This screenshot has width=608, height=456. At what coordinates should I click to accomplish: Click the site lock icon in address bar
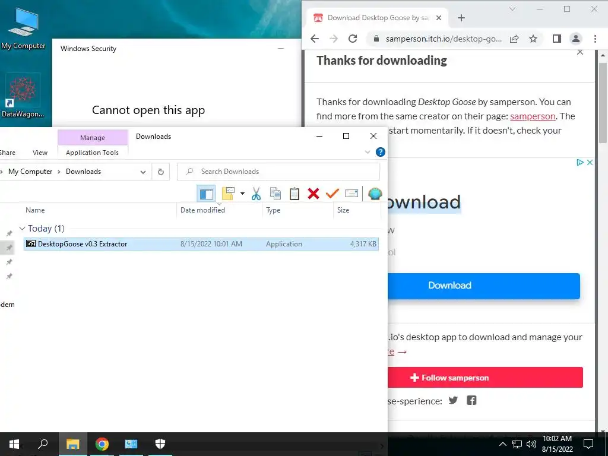pos(376,39)
